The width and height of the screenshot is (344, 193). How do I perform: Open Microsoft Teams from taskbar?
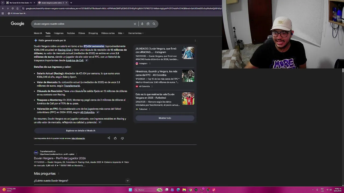click(172, 190)
